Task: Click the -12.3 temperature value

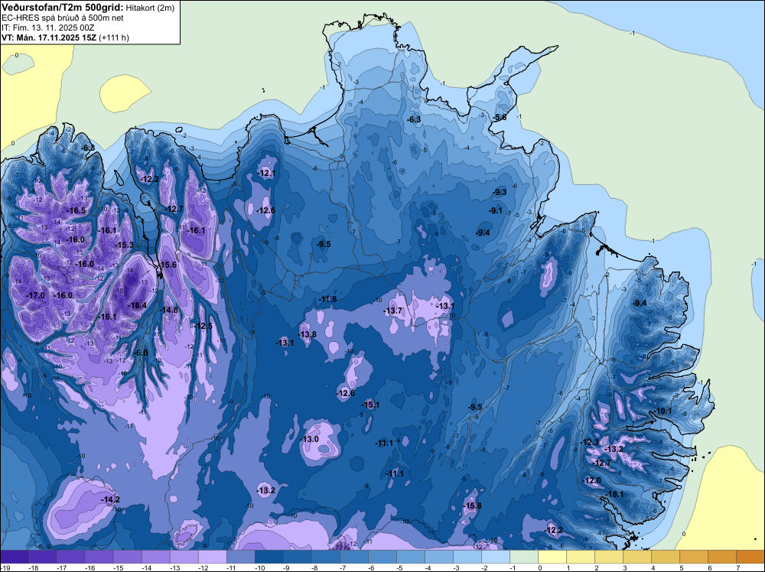Action: click(x=589, y=442)
